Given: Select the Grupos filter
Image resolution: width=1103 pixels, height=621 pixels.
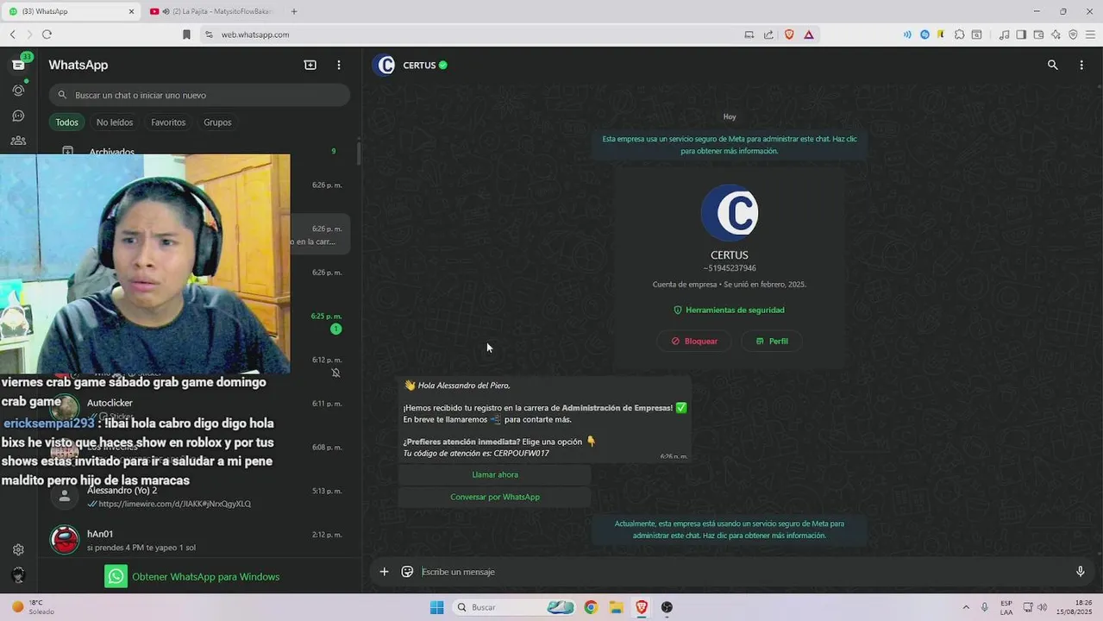Looking at the screenshot, I should pyautogui.click(x=217, y=122).
